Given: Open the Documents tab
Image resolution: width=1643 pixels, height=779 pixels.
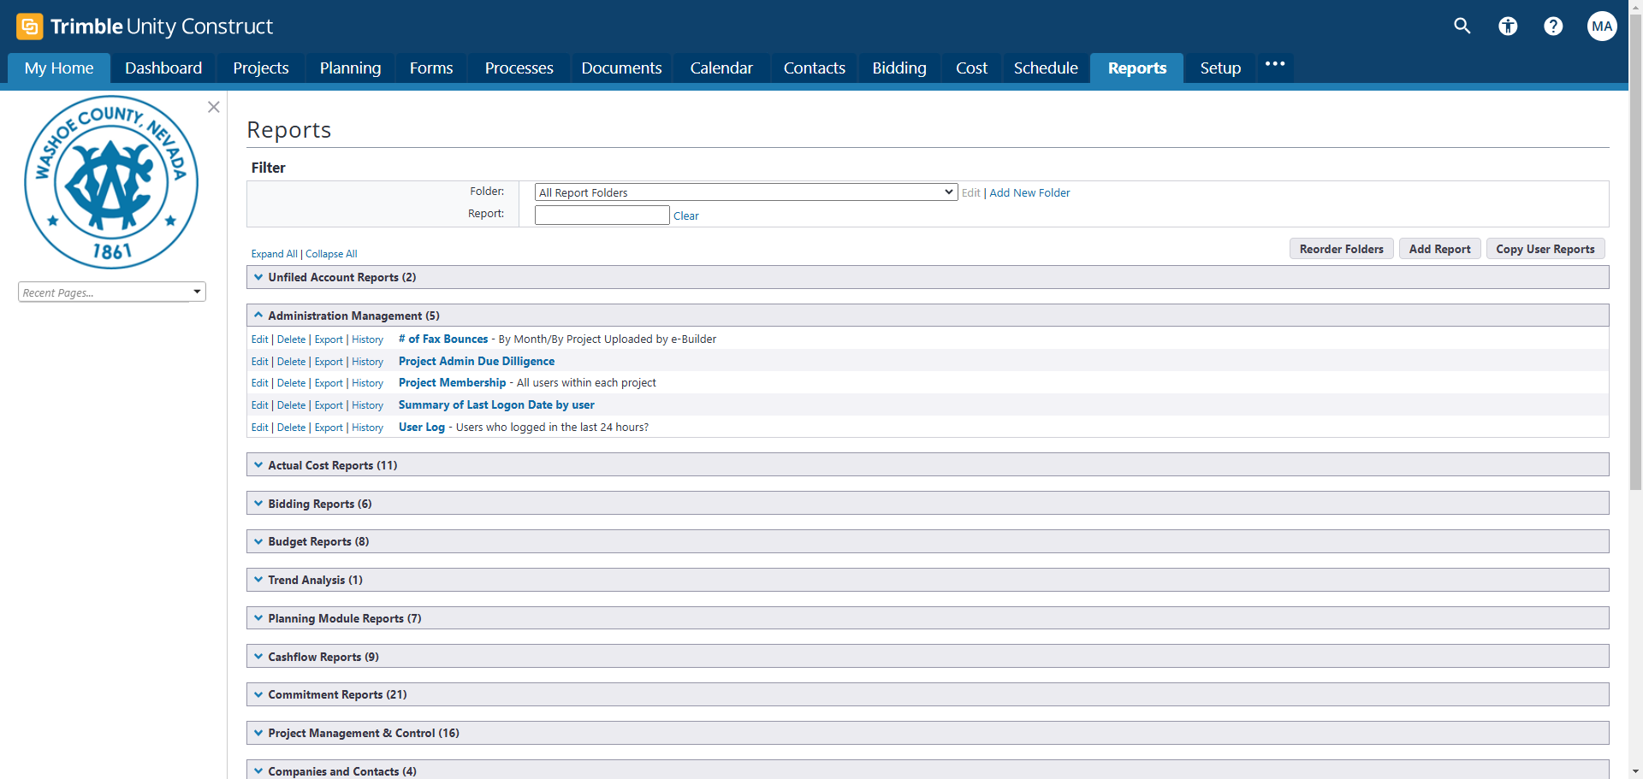Looking at the screenshot, I should coord(621,68).
